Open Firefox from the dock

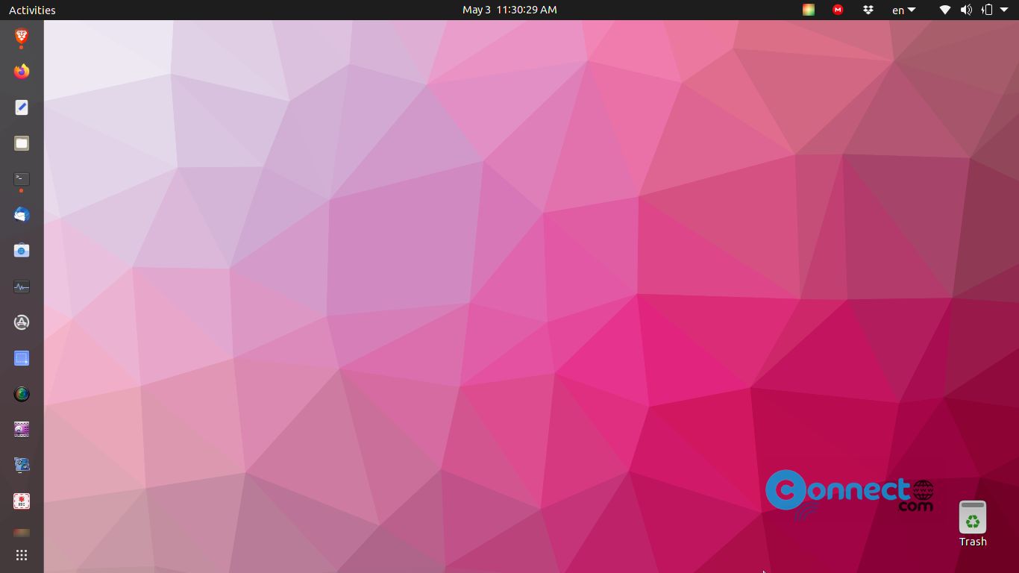click(22, 71)
